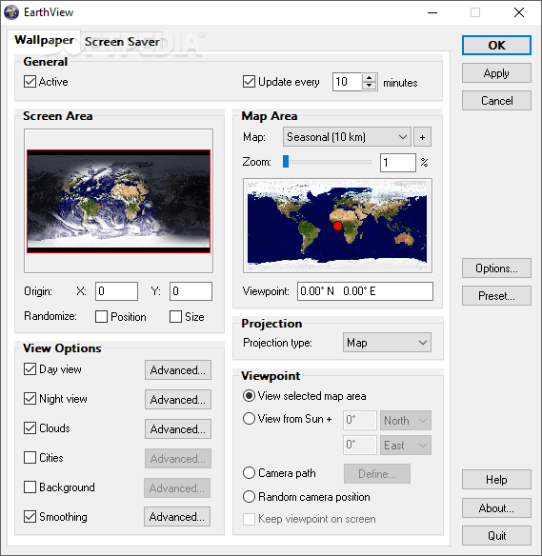Uncheck the Update every checkbox

click(249, 82)
